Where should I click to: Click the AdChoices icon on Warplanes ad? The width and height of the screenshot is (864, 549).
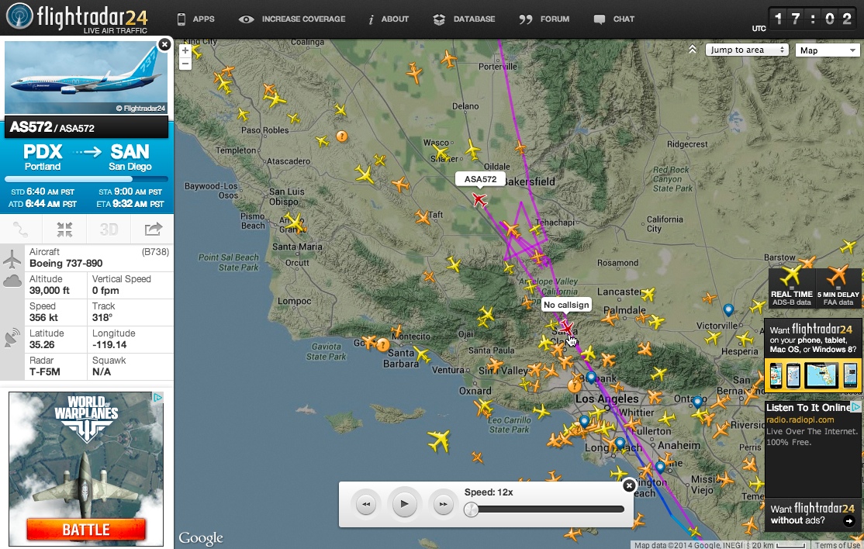click(x=157, y=397)
